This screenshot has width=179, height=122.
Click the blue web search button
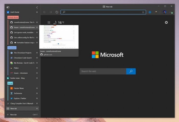coord(131,71)
